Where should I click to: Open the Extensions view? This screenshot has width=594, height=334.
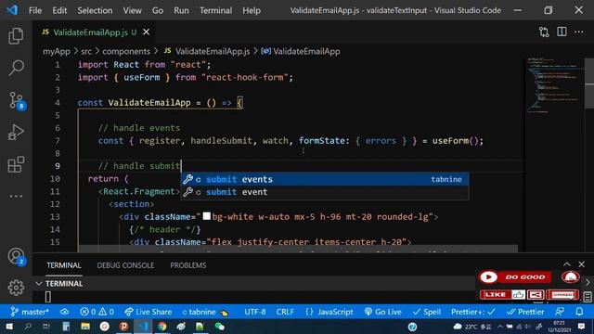(x=16, y=165)
